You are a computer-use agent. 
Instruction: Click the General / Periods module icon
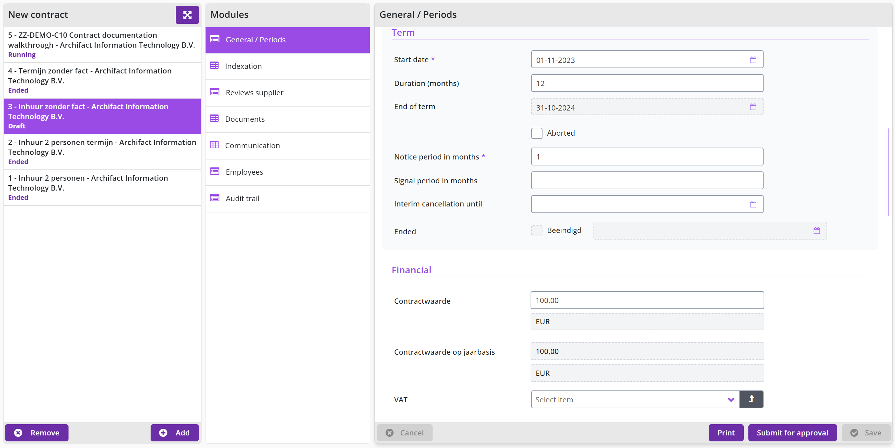tap(215, 39)
